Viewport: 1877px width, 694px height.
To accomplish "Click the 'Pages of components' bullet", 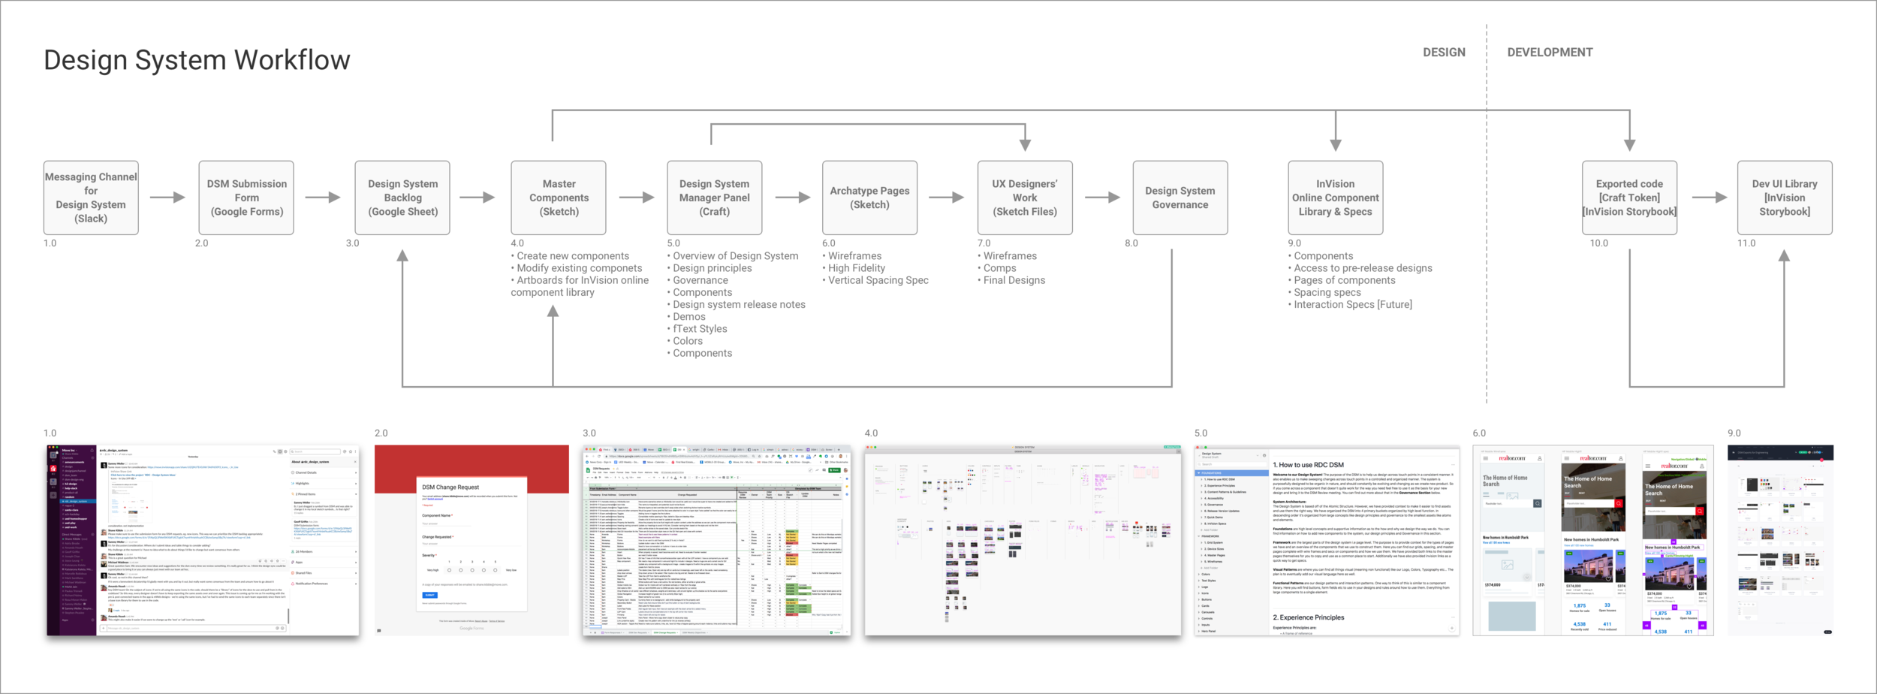I will 1342,280.
